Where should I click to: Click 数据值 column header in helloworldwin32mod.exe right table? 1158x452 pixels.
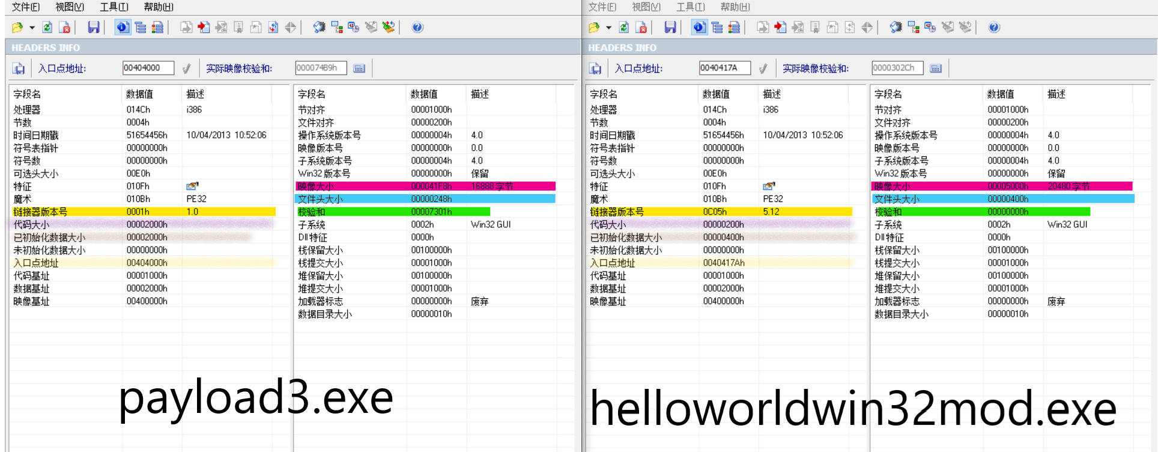coord(1013,94)
